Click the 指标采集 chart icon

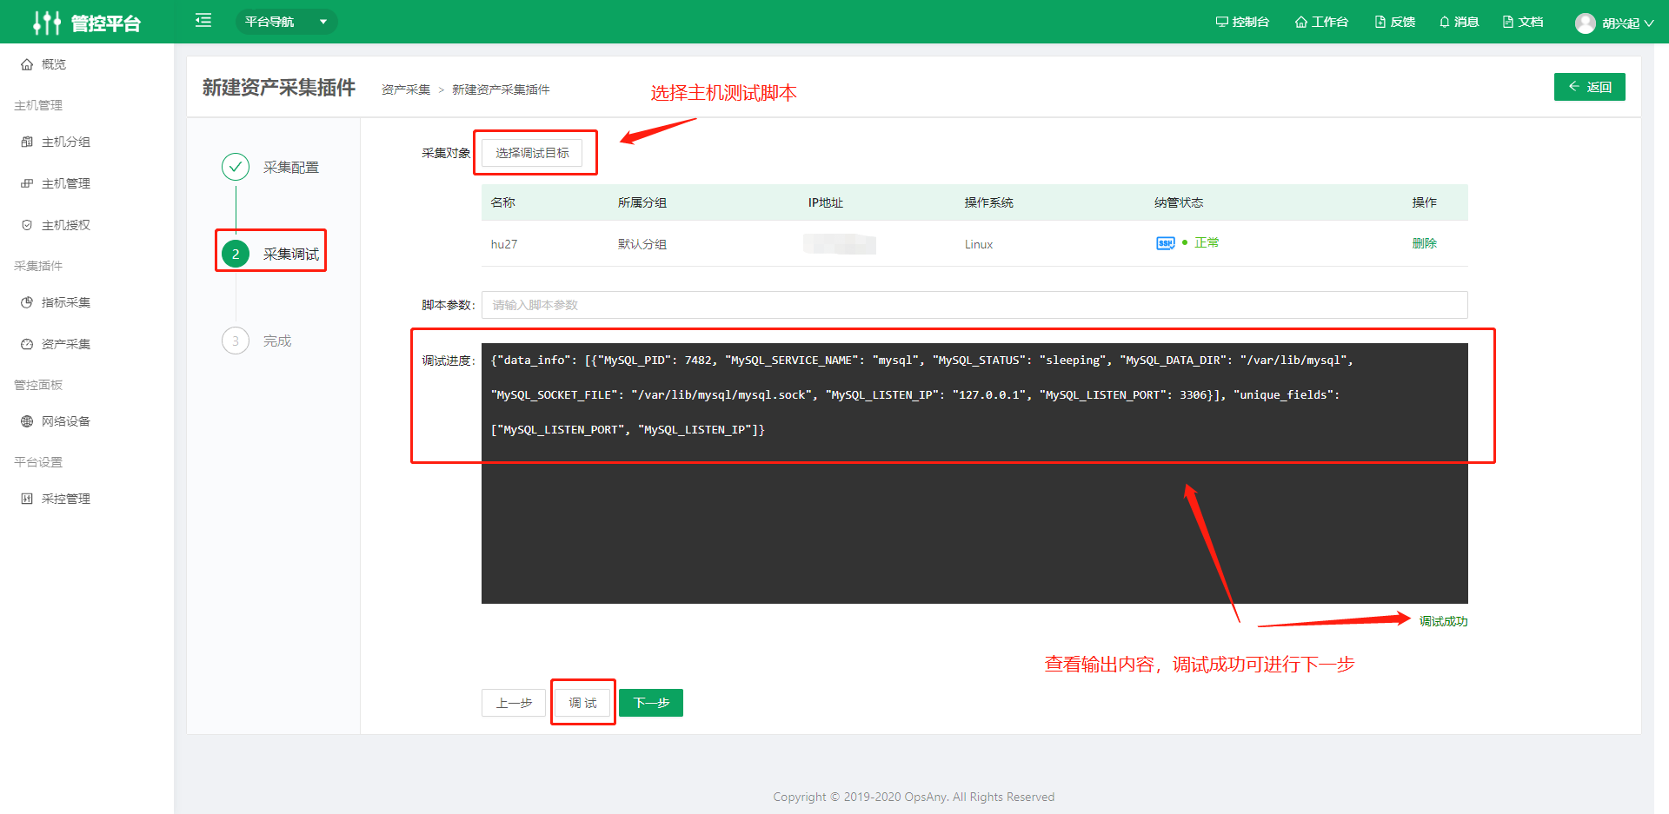27,302
